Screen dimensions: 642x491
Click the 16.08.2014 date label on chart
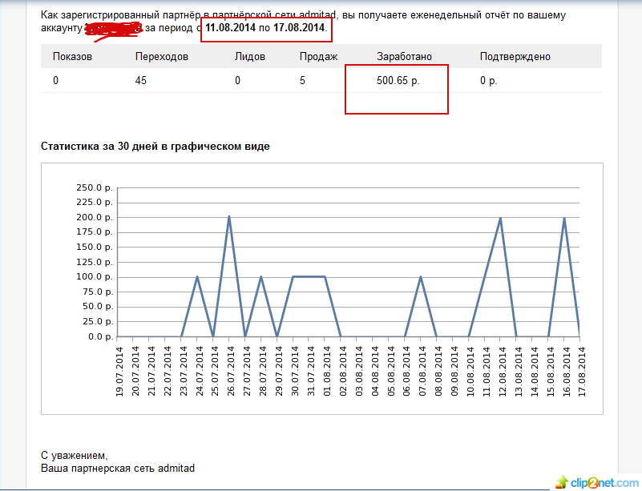tap(566, 372)
